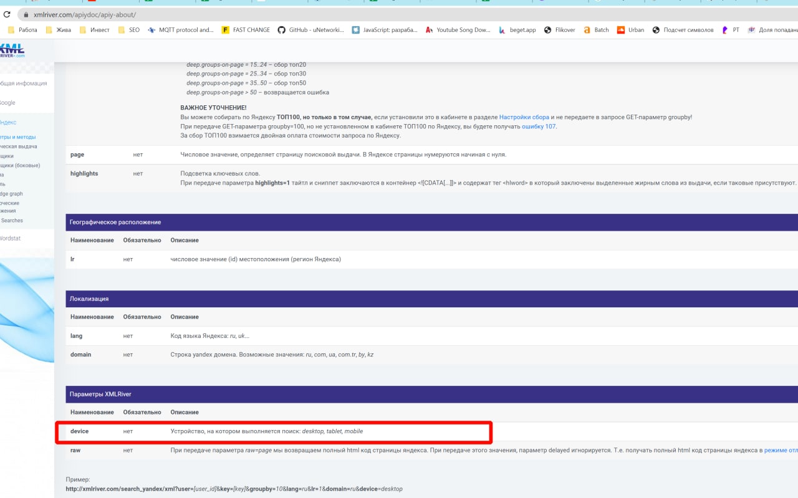Viewport: 798px width, 498px height.
Task: Follow the Настройки сбора link
Action: 524,117
